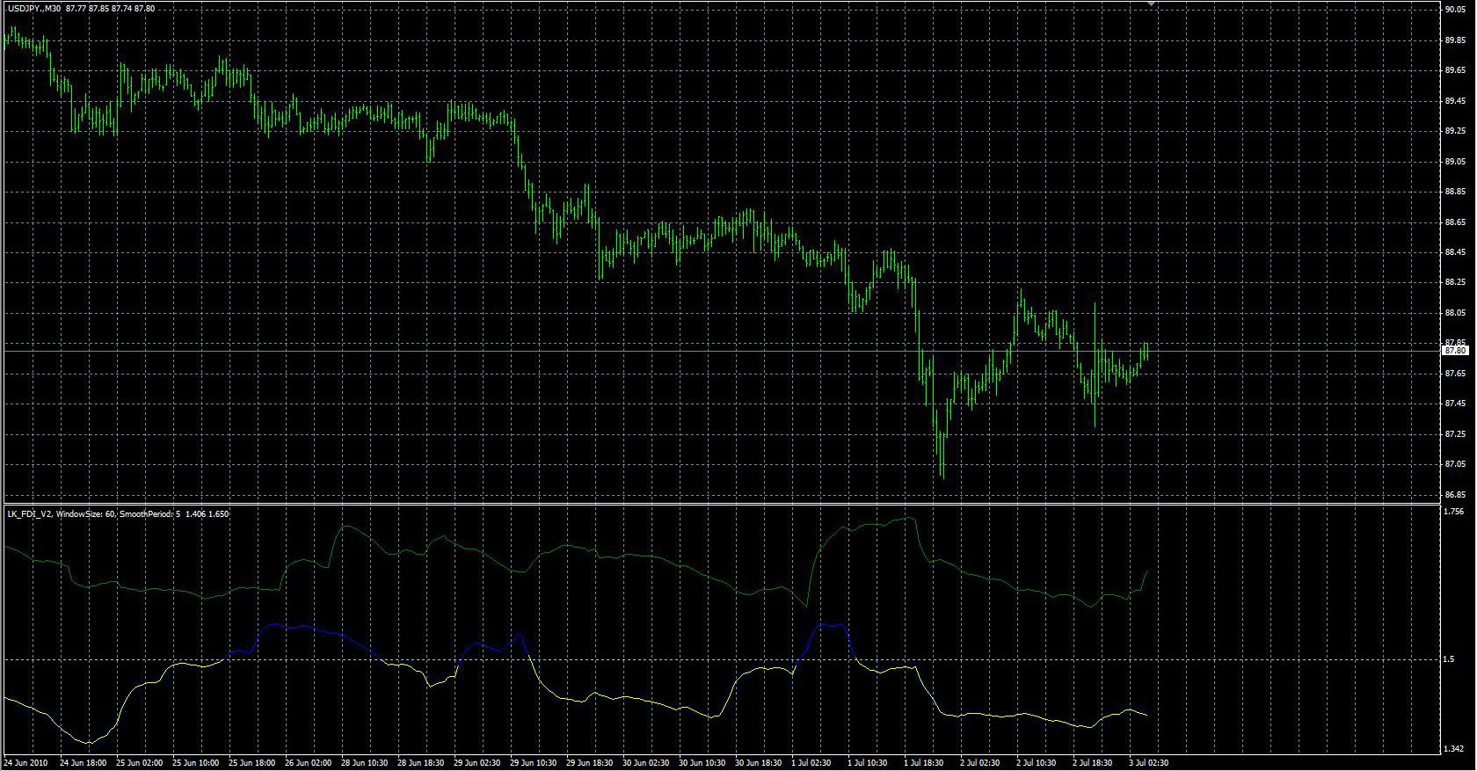Image resolution: width=1477 pixels, height=771 pixels.
Task: Click the 89.25 price scale label
Action: pyautogui.click(x=1456, y=131)
